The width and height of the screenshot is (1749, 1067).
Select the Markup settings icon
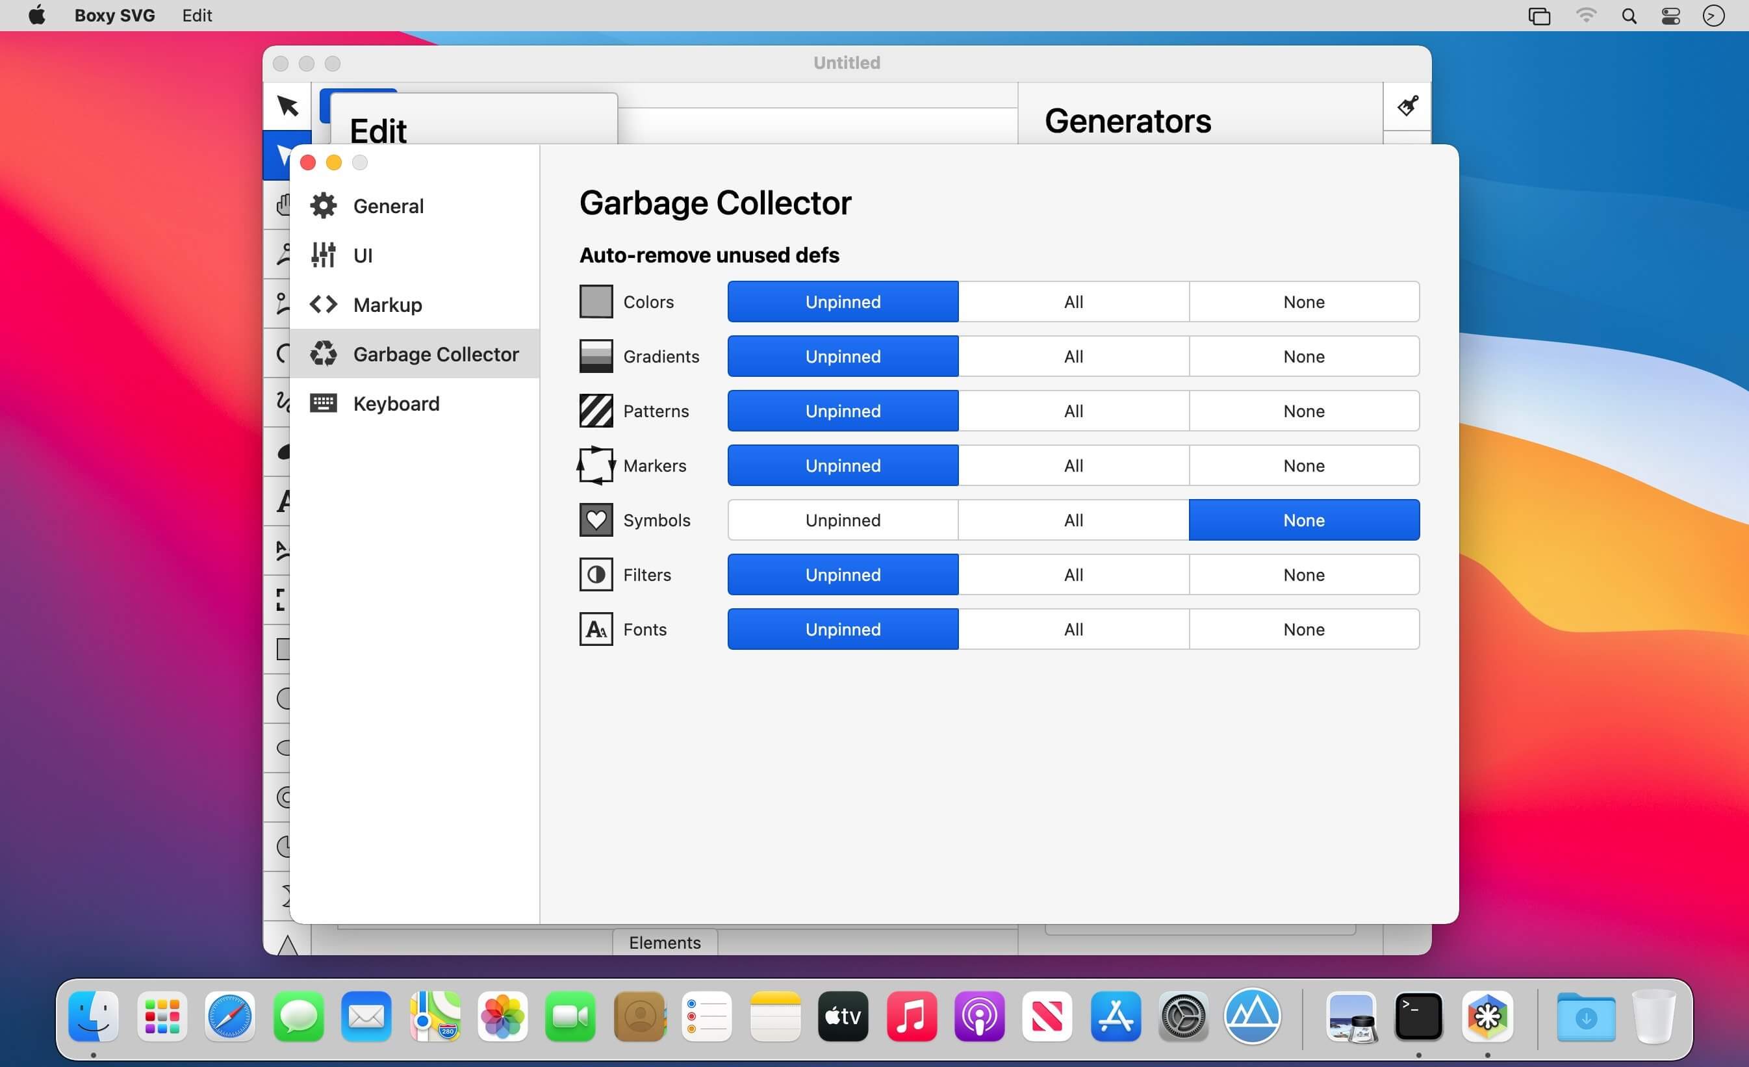324,303
